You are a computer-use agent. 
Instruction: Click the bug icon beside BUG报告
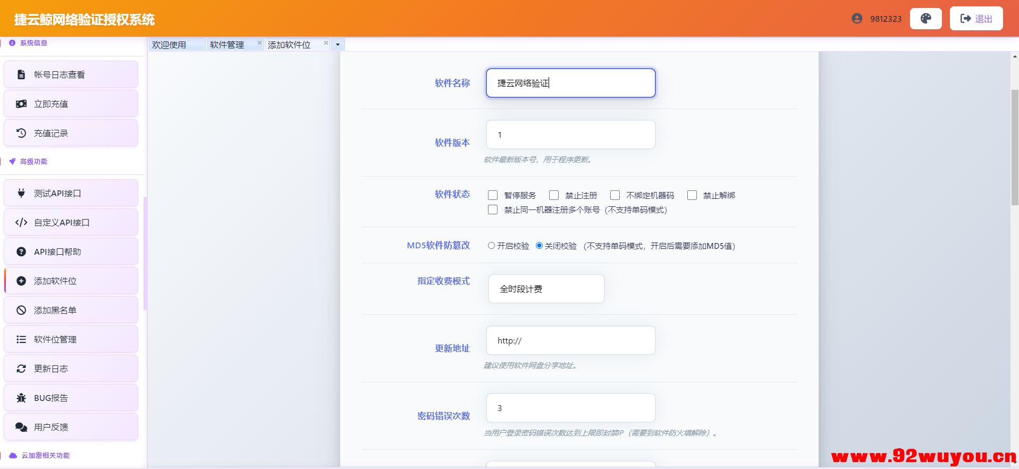[21, 398]
